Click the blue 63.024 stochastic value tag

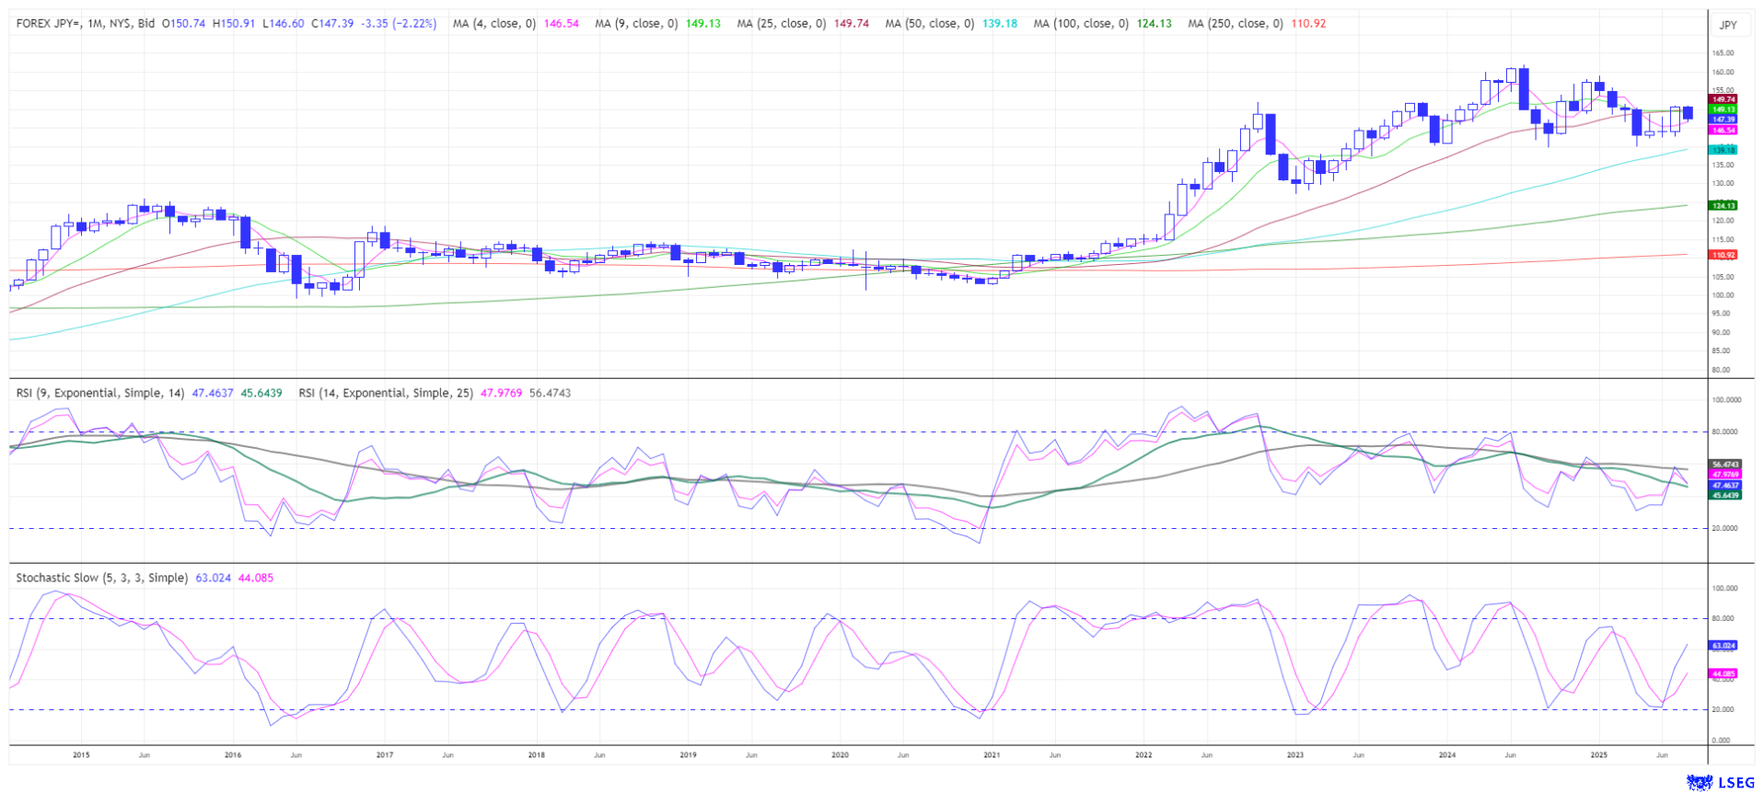point(1723,646)
